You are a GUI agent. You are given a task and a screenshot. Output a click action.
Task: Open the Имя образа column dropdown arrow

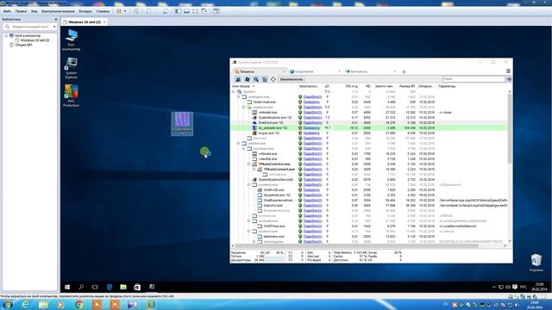click(253, 86)
